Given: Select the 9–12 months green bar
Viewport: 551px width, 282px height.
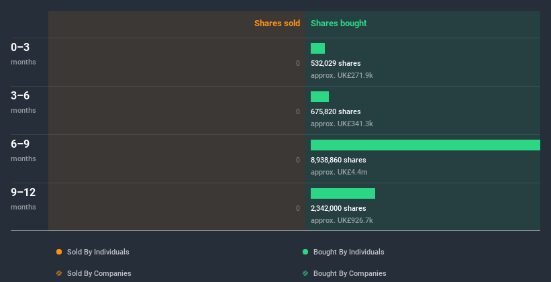Looking at the screenshot, I should click(x=343, y=193).
